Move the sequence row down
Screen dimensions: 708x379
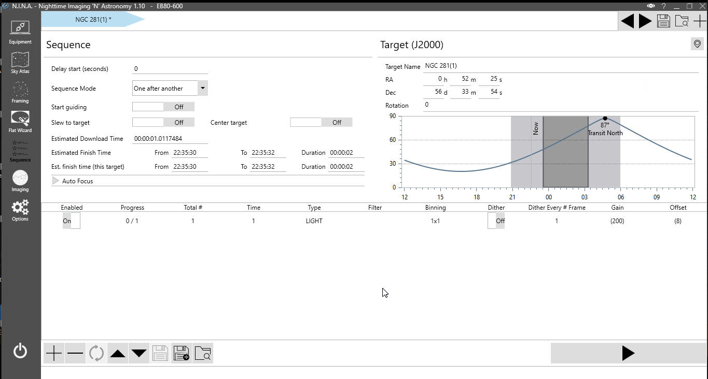click(139, 354)
